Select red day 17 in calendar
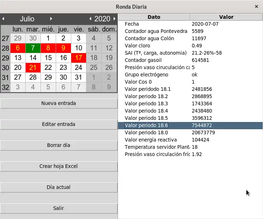Image resolution: width=263 pixels, height=219 pixels. 79,58
